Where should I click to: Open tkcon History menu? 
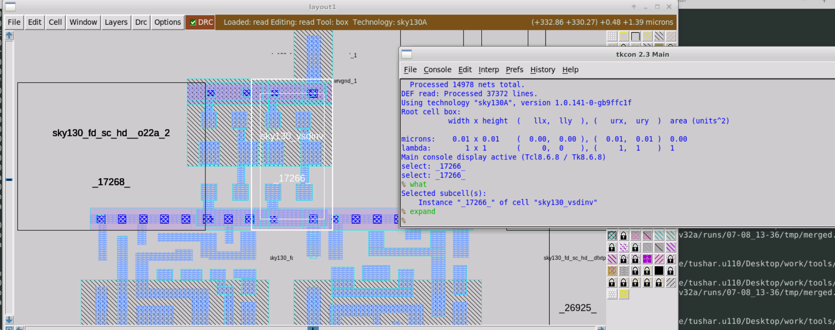[543, 70]
